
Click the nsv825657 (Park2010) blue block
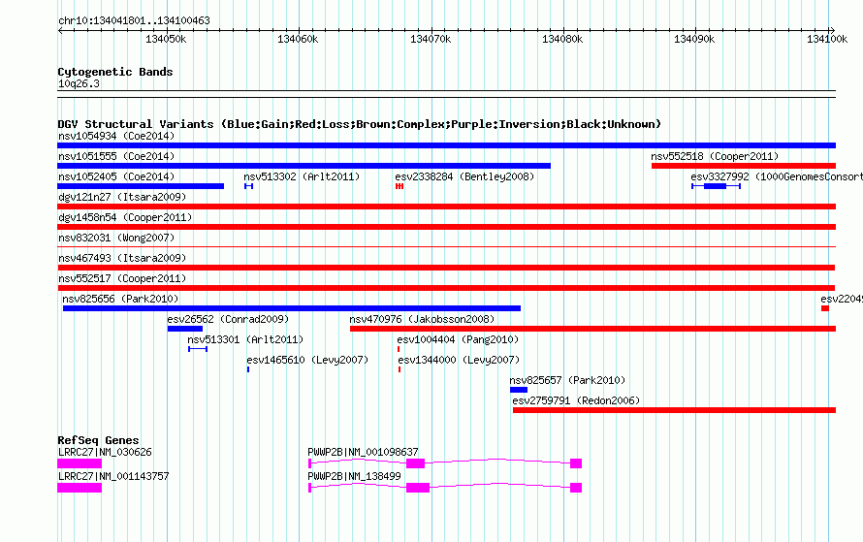[x=519, y=390]
